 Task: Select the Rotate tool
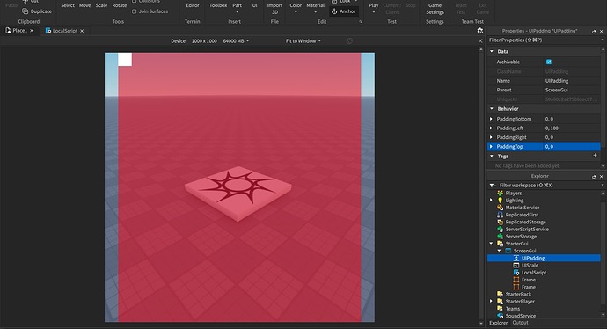(120, 5)
